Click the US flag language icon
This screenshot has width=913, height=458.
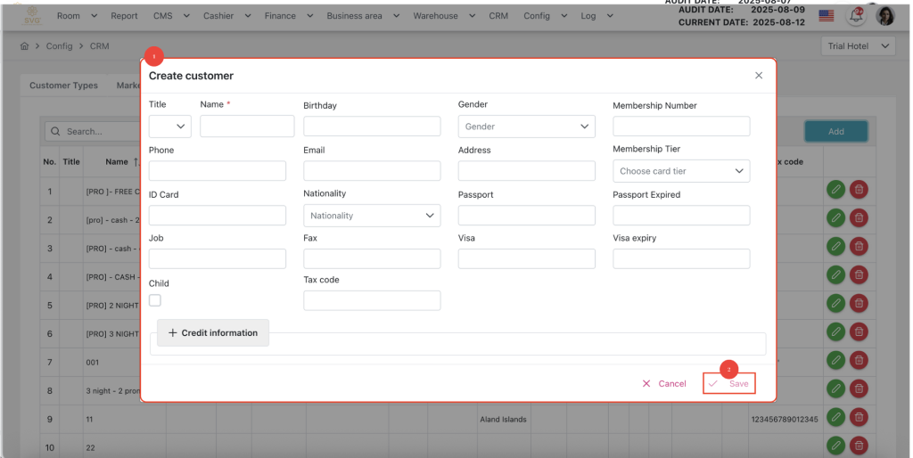point(826,16)
